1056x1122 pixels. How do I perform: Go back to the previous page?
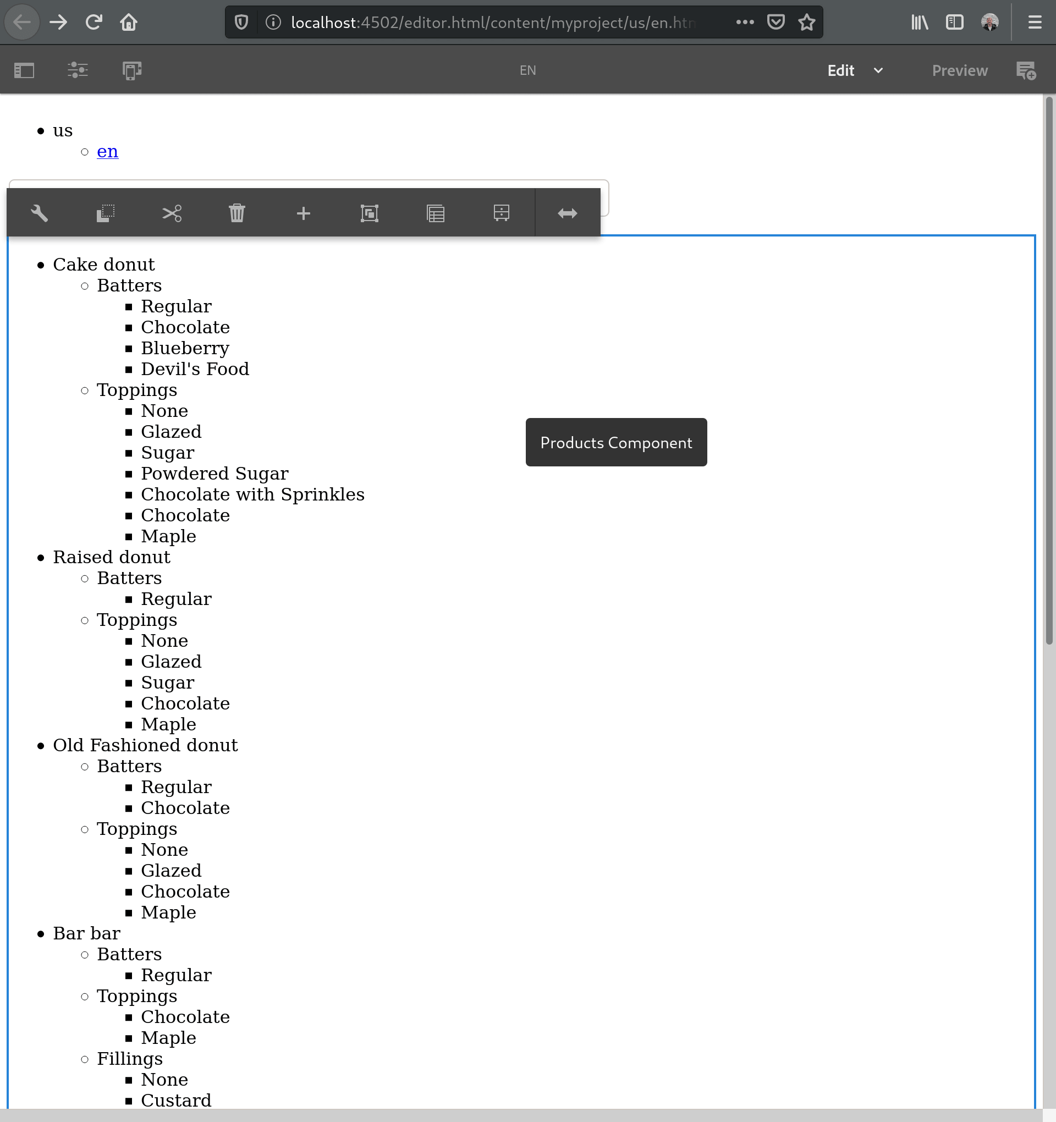tap(22, 23)
